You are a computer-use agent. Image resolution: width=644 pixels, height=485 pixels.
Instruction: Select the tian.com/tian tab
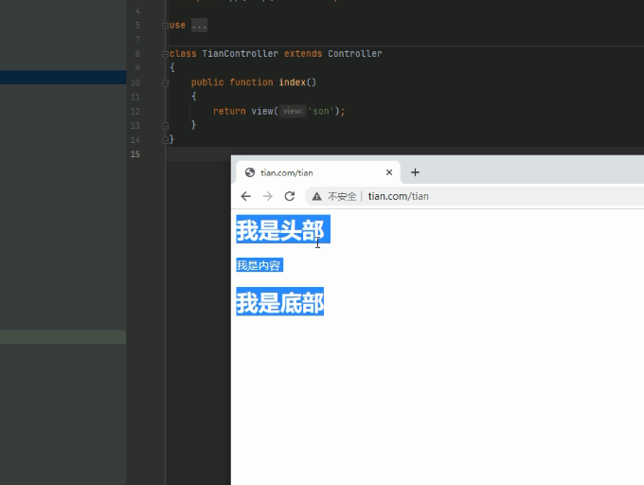point(303,172)
